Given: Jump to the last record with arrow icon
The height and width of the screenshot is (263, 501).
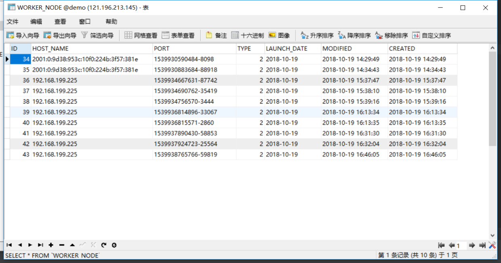Looking at the screenshot, I should tap(40, 244).
